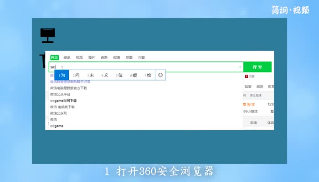The width and height of the screenshot is (319, 182).
Task: Select suggestion 微信 电脑版下载
Action: pos(62,107)
